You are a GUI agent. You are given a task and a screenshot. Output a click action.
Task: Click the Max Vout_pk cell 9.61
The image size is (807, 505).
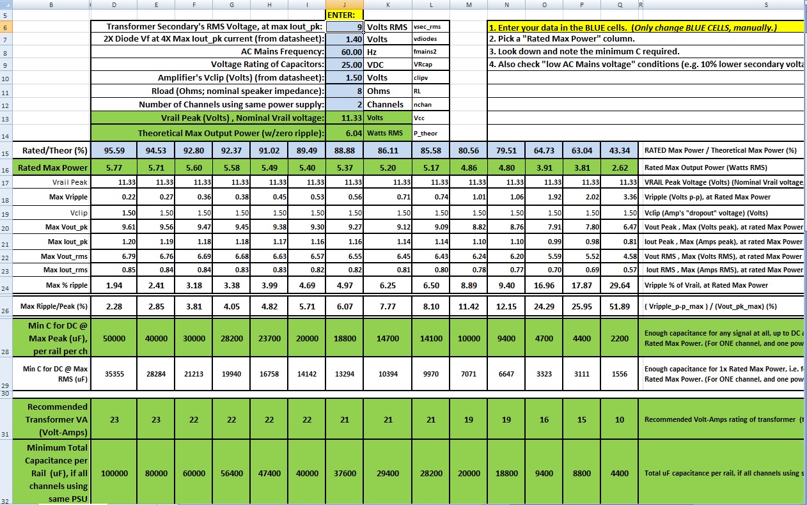pos(114,227)
